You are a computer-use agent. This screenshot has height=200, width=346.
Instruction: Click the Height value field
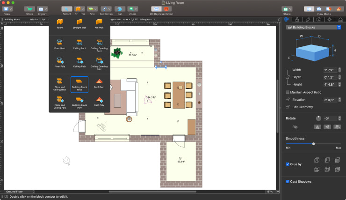pos(330,84)
